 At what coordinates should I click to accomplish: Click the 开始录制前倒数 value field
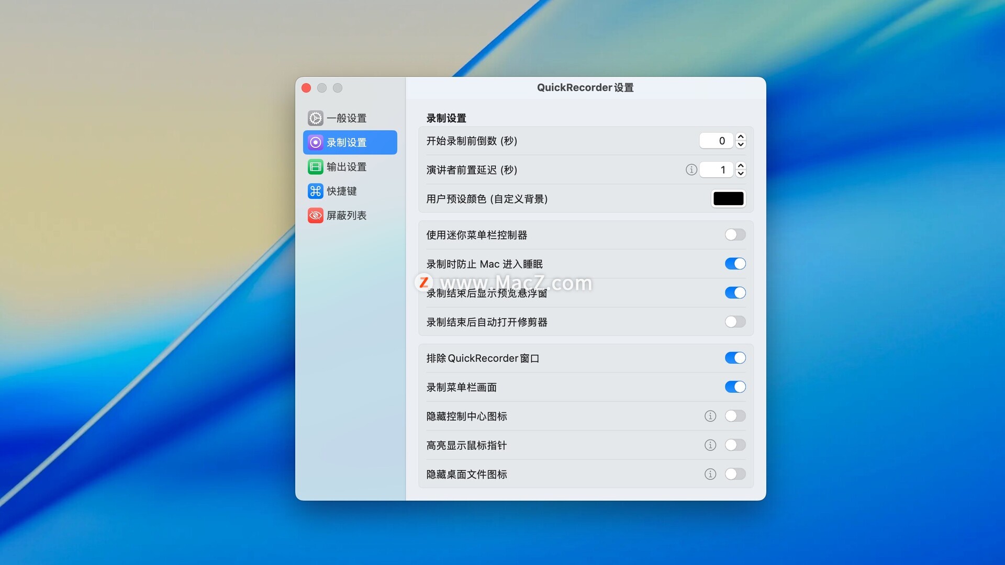[x=716, y=141]
